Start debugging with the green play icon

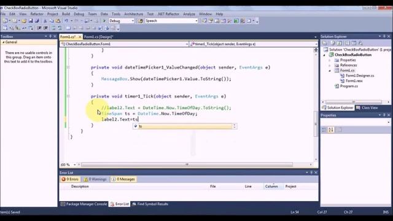[x=104, y=21]
